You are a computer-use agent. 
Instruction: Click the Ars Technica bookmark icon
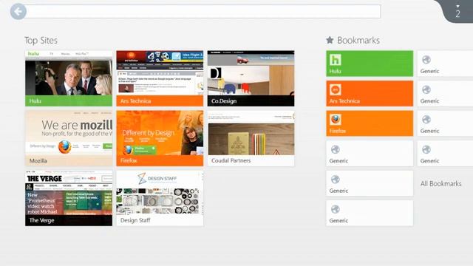coord(335,89)
